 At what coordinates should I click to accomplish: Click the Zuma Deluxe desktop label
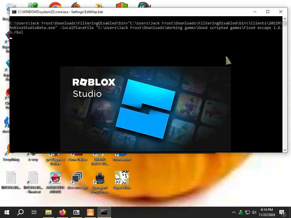pos(78,160)
